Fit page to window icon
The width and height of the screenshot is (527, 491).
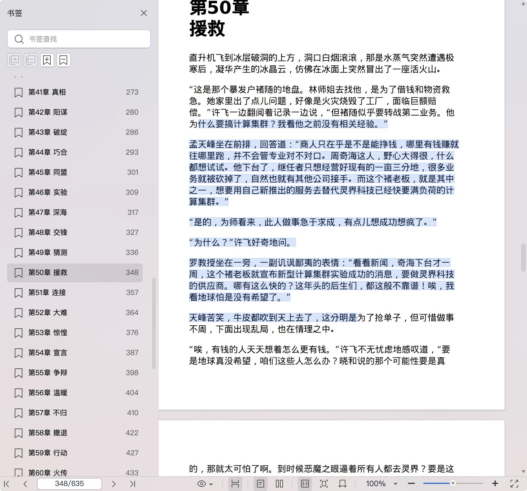[324, 484]
